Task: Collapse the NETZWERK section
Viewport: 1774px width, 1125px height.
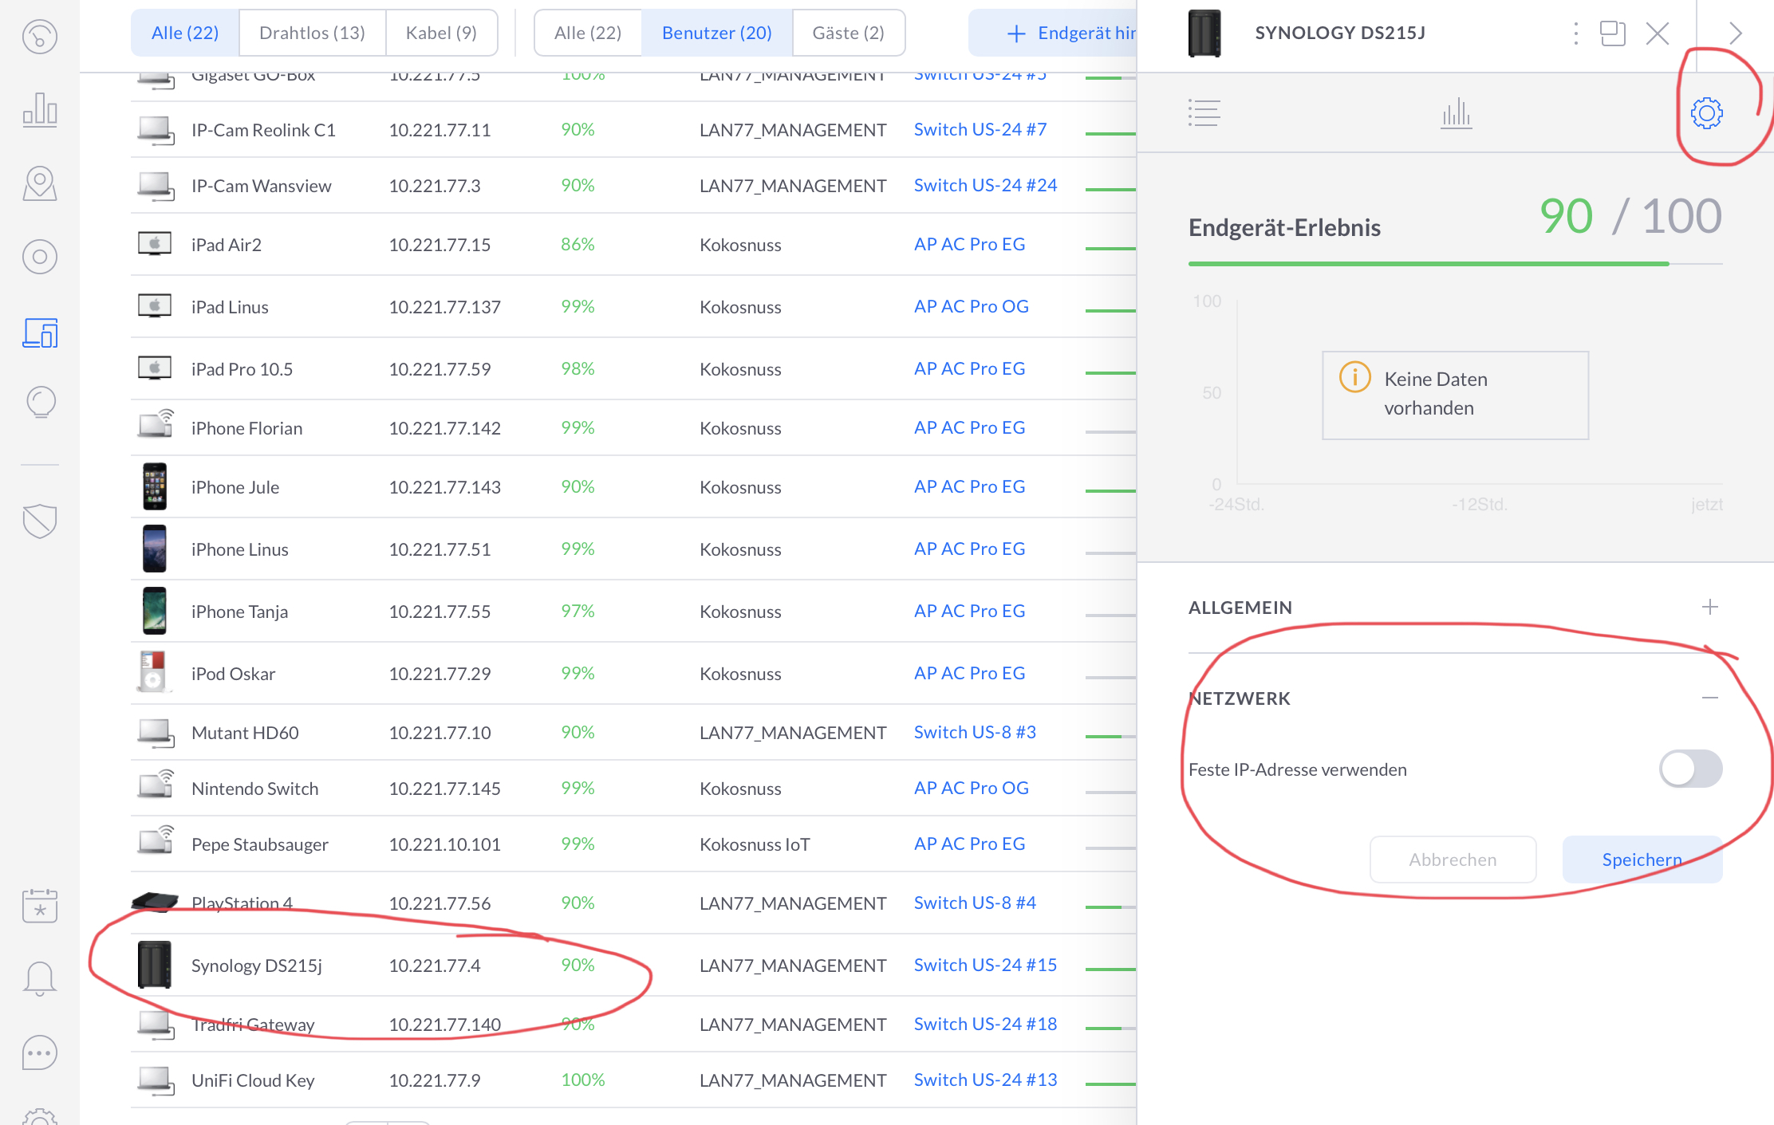Action: point(1709,698)
